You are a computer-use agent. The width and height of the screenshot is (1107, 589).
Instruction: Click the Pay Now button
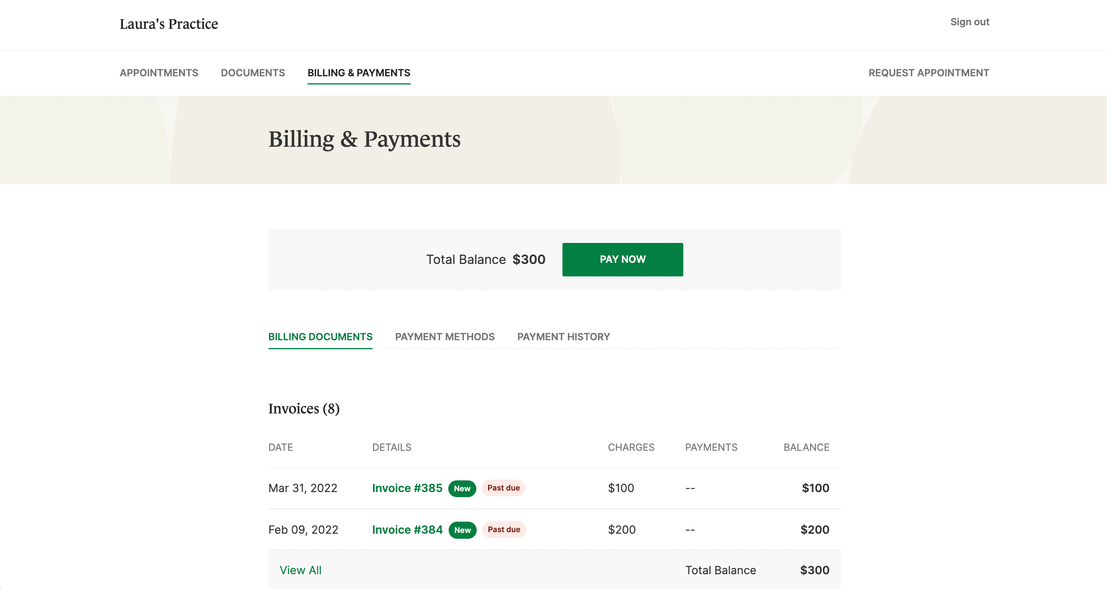click(x=622, y=259)
